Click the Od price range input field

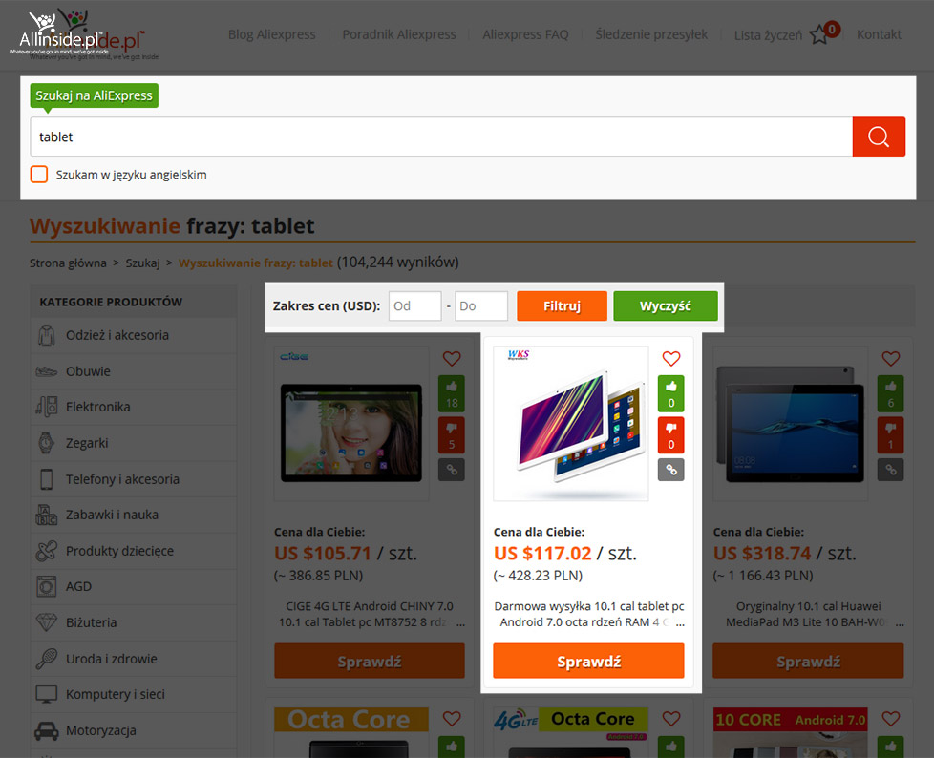(x=414, y=305)
